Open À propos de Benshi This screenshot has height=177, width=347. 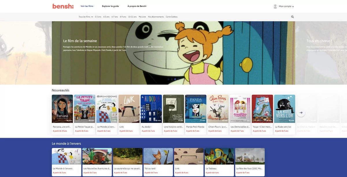coord(137,6)
